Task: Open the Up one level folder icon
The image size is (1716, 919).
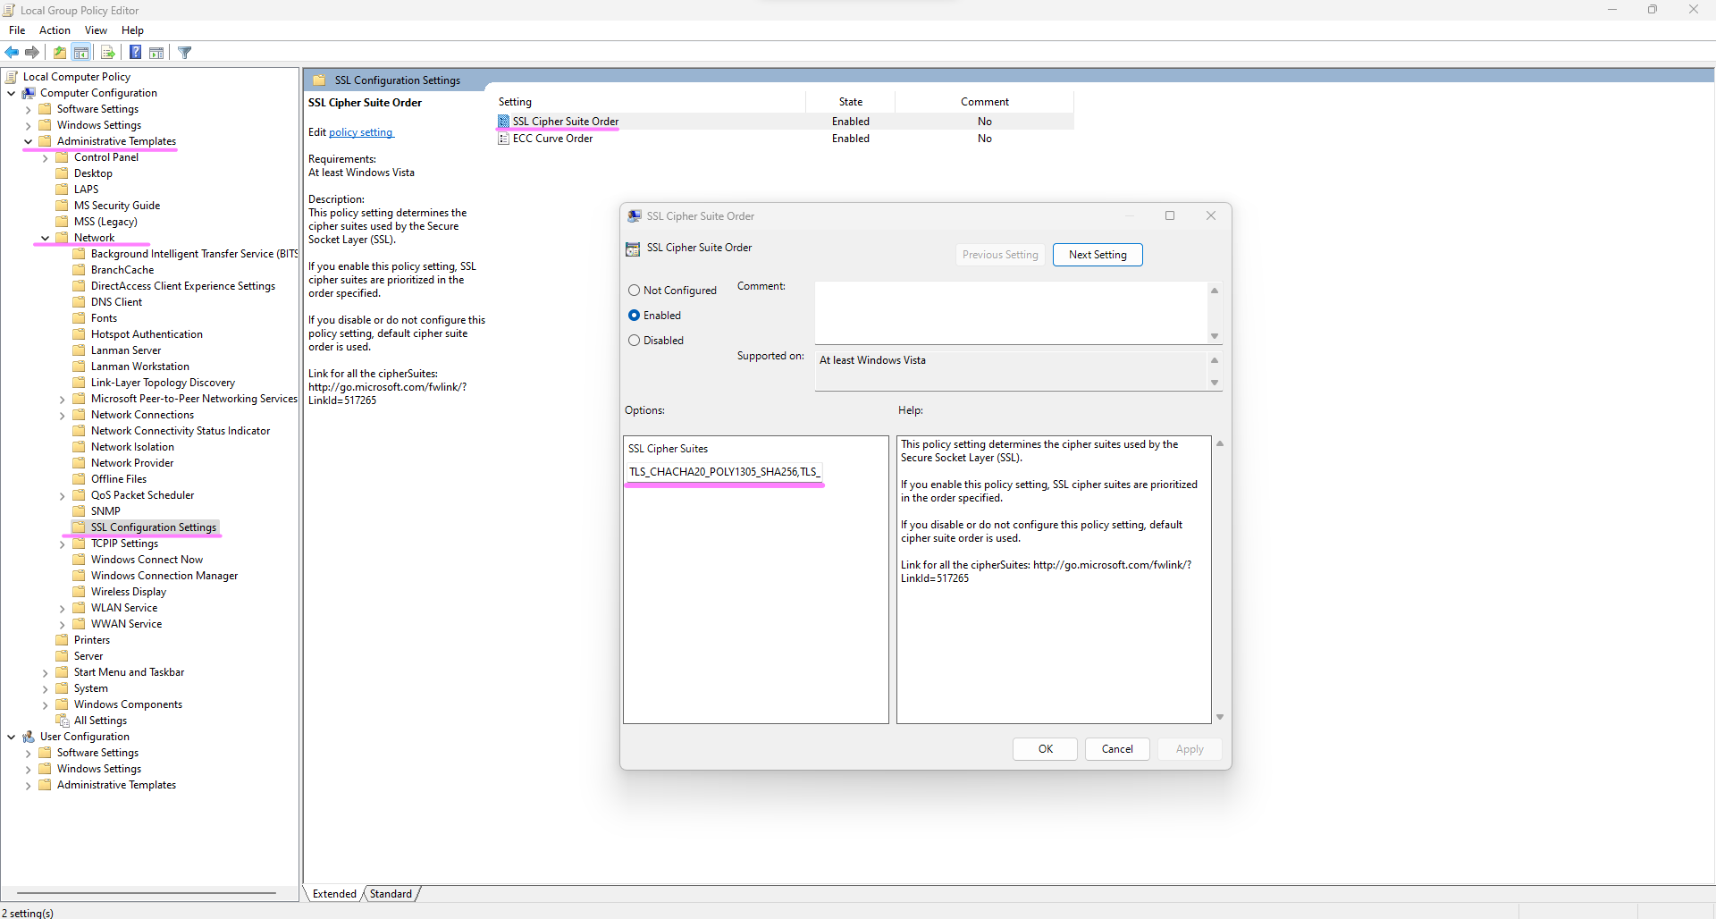Action: pyautogui.click(x=59, y=52)
